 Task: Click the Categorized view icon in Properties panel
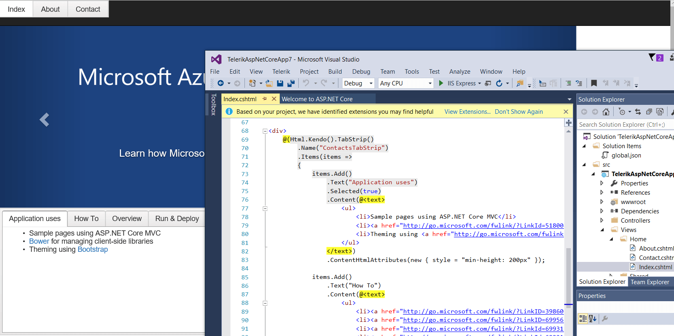click(583, 319)
